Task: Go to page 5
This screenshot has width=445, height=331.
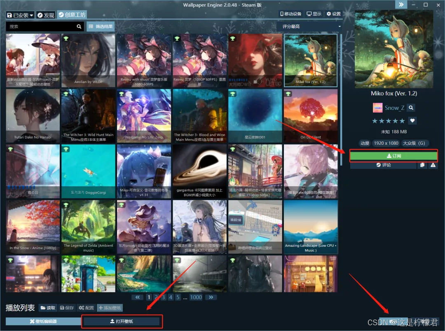Action: point(178,297)
